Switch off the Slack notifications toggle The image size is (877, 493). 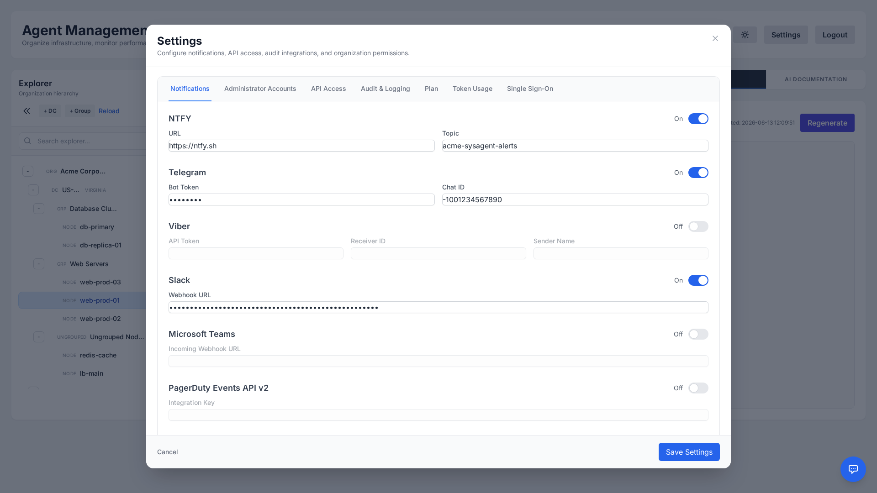click(x=698, y=280)
